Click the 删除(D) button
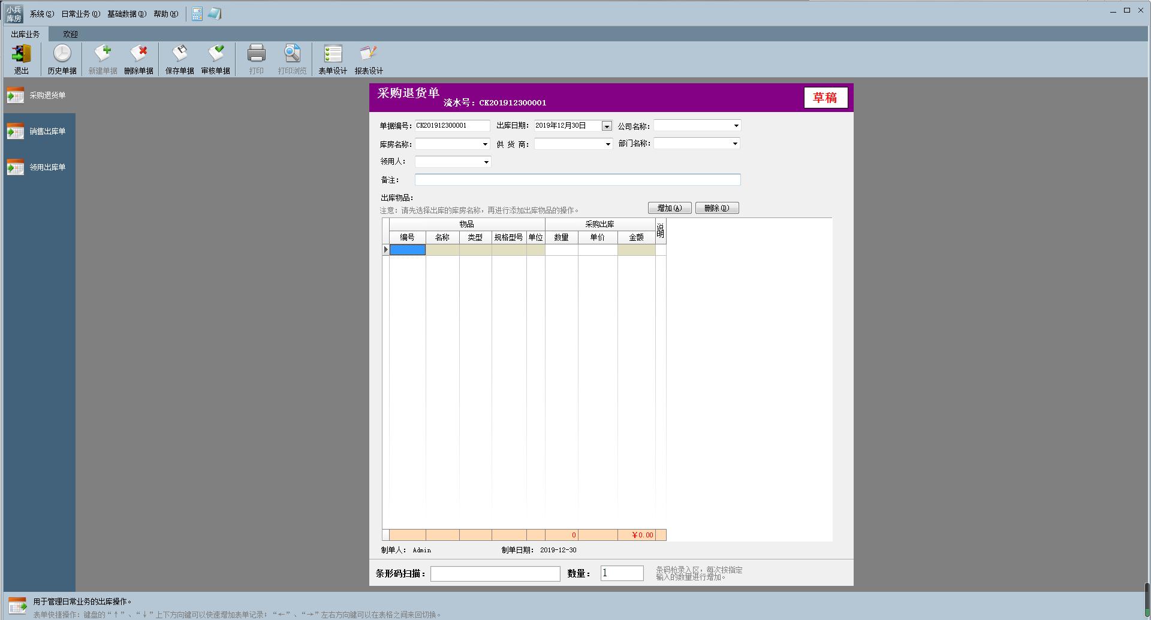Image resolution: width=1151 pixels, height=620 pixels. coord(717,208)
